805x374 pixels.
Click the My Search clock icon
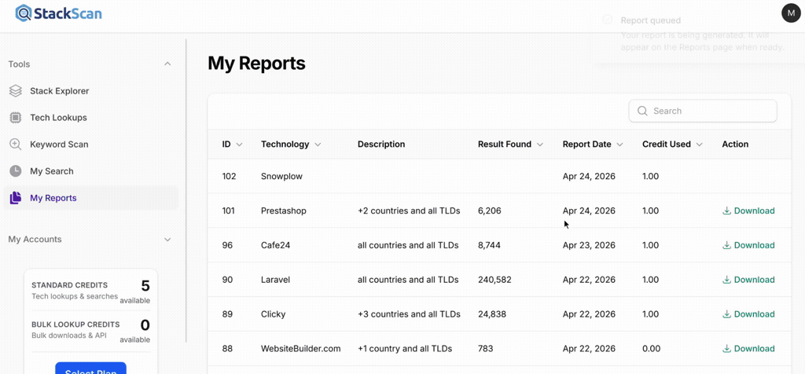[x=16, y=170]
